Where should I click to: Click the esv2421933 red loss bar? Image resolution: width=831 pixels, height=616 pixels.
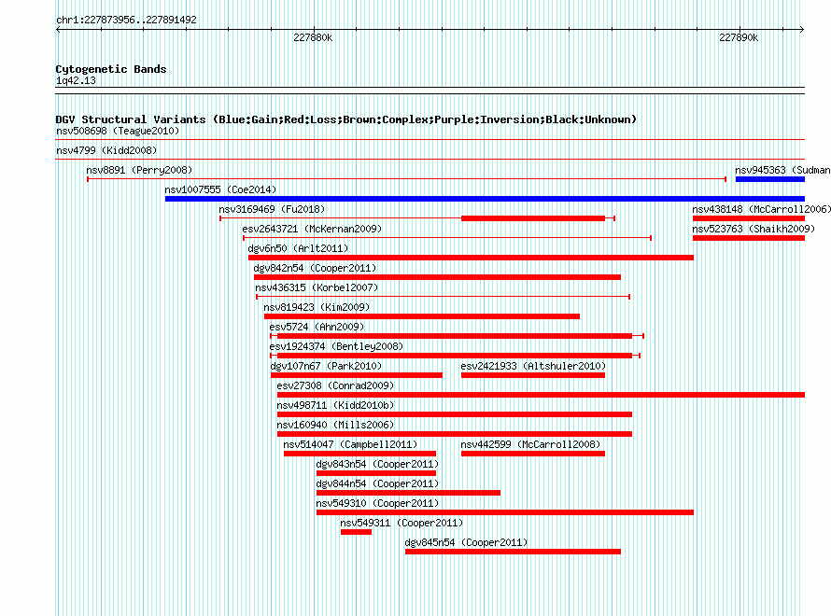[533, 375]
